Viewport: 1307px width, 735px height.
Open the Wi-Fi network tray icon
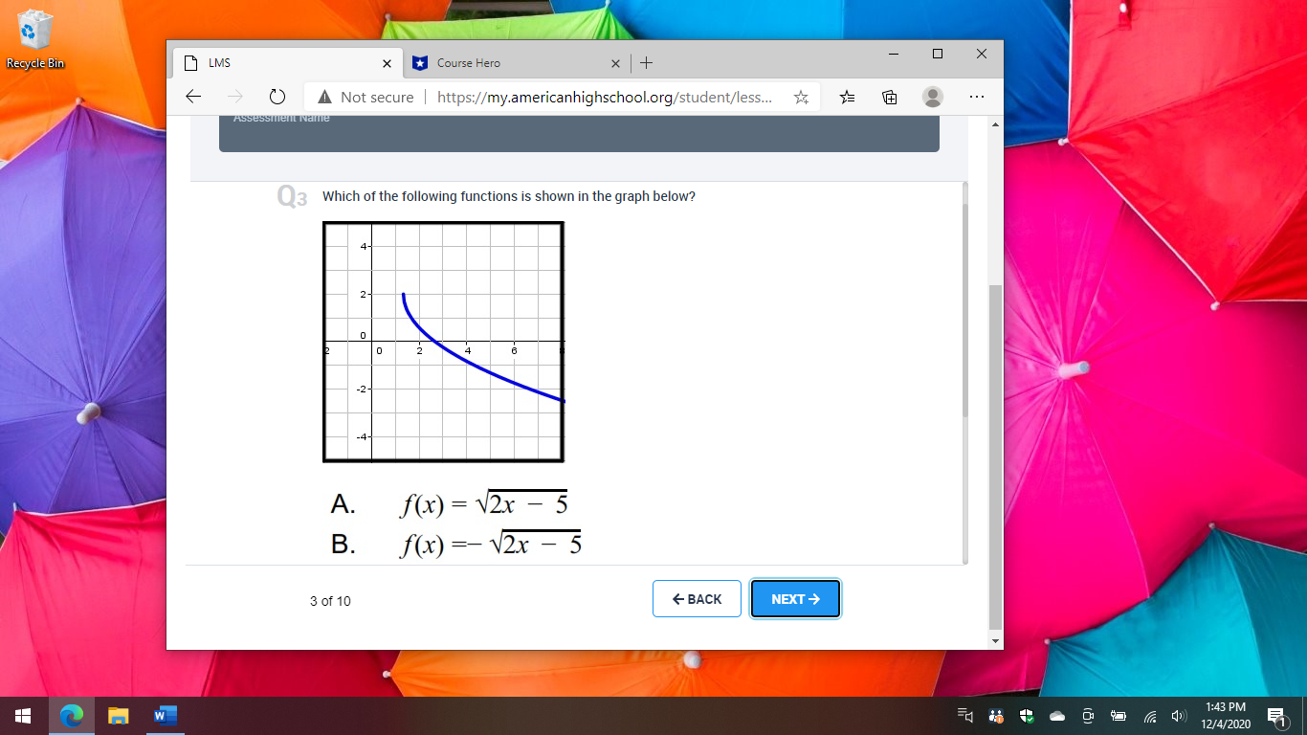[x=1150, y=715]
